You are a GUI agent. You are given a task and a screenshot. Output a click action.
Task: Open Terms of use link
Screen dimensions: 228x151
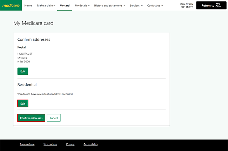(27, 144)
